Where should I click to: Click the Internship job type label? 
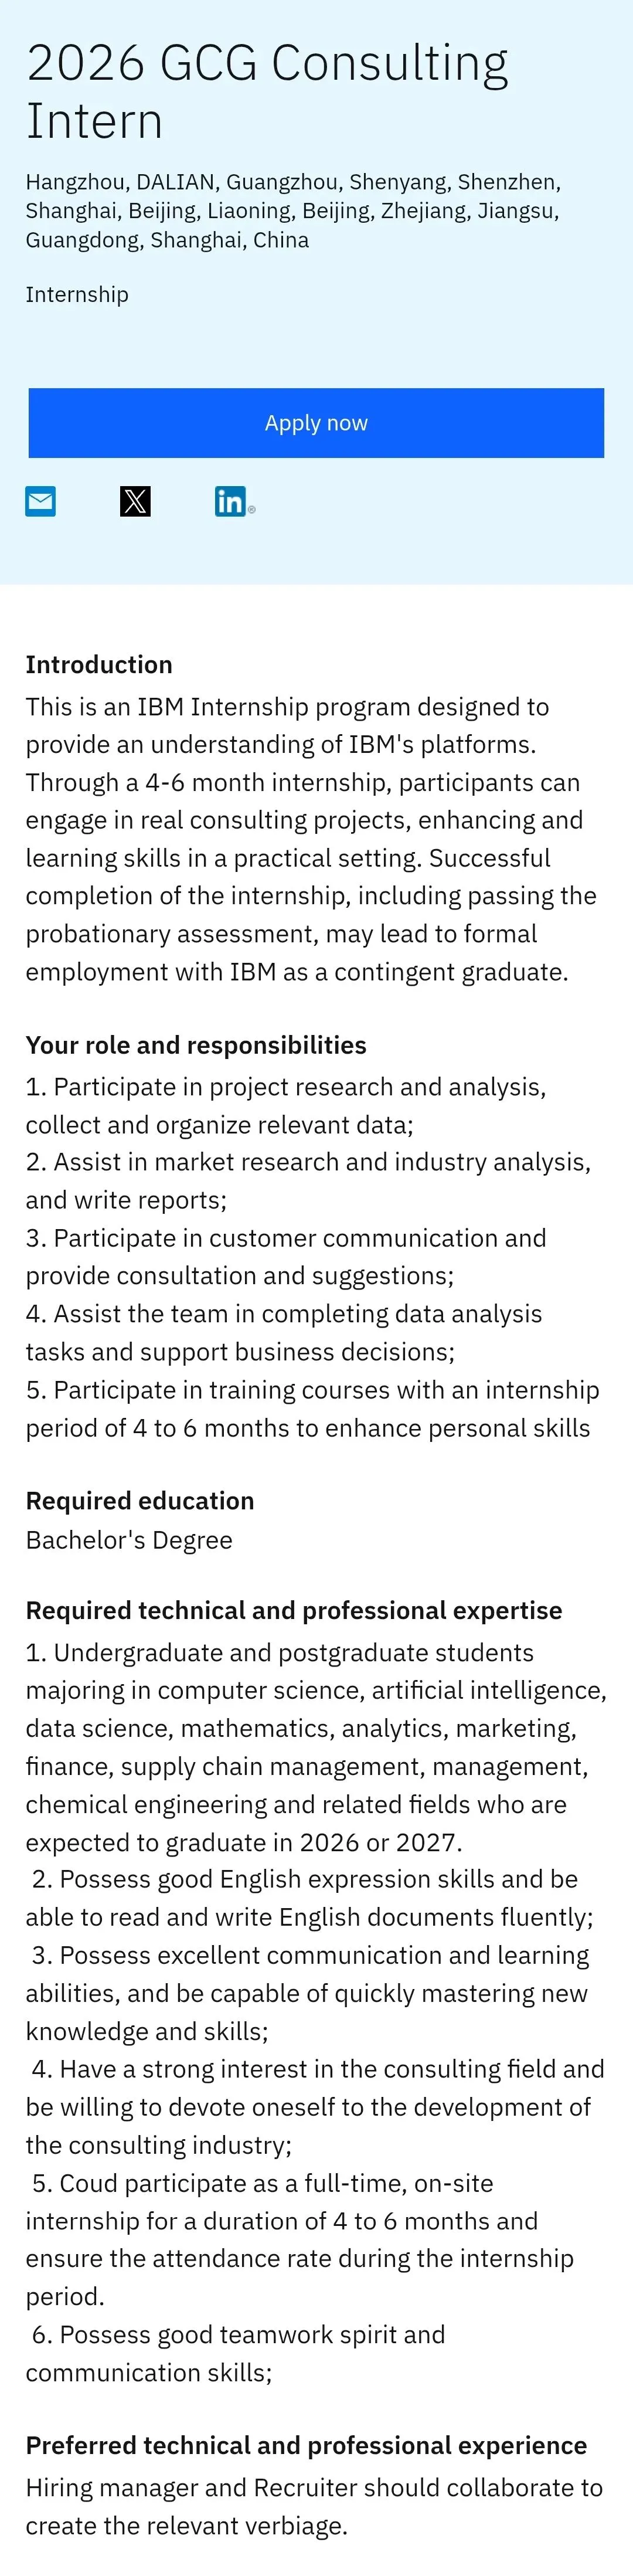point(77,295)
